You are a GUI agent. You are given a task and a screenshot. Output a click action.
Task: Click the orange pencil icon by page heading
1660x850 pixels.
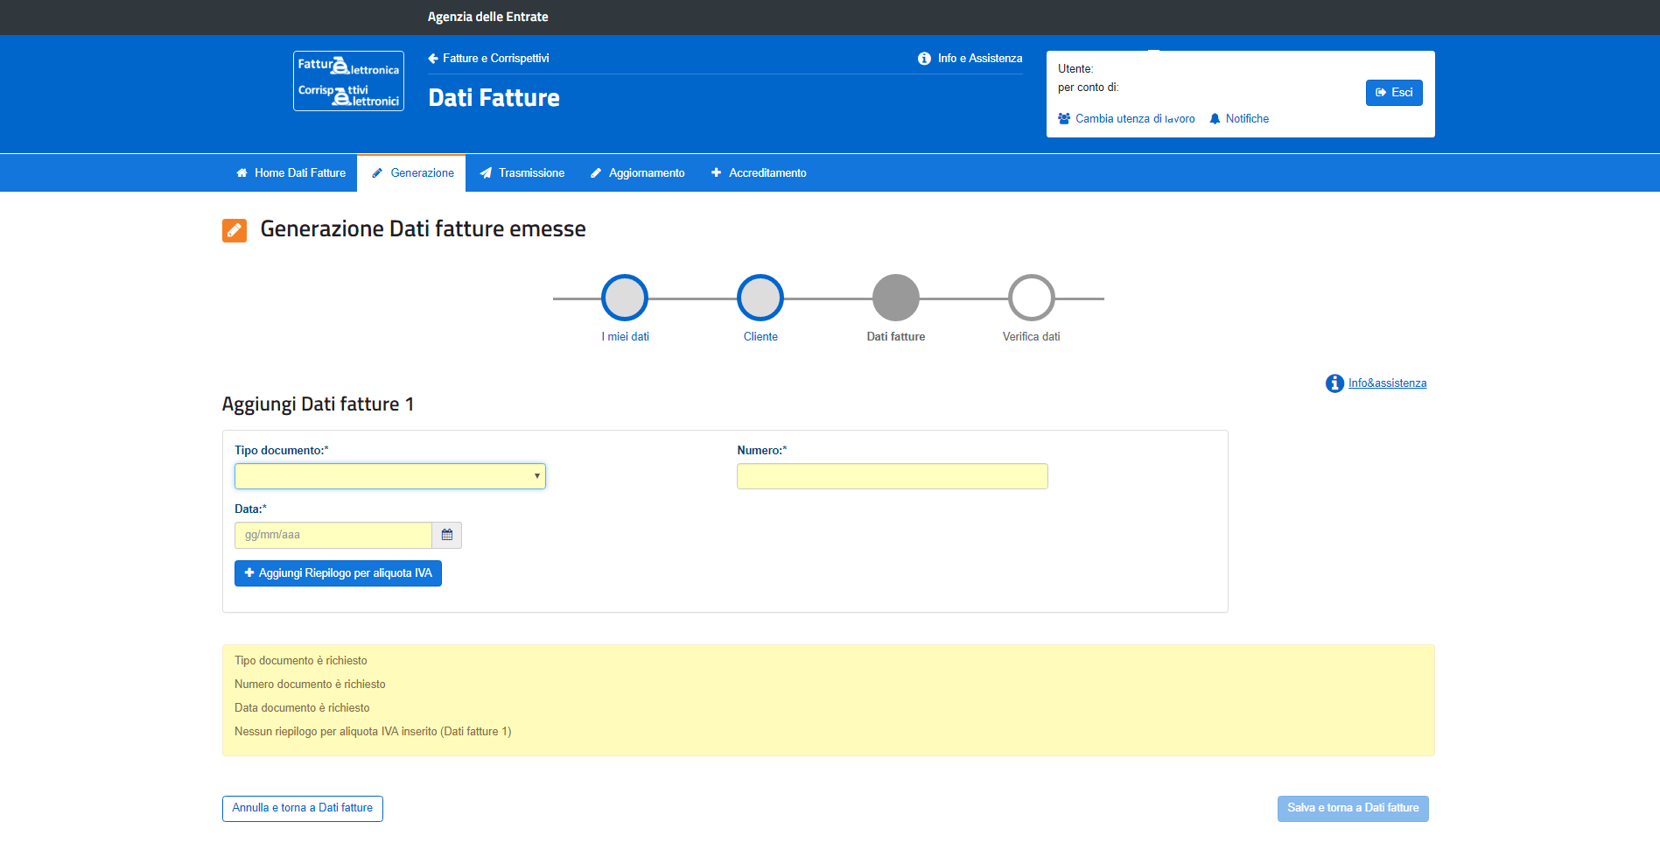235,230
